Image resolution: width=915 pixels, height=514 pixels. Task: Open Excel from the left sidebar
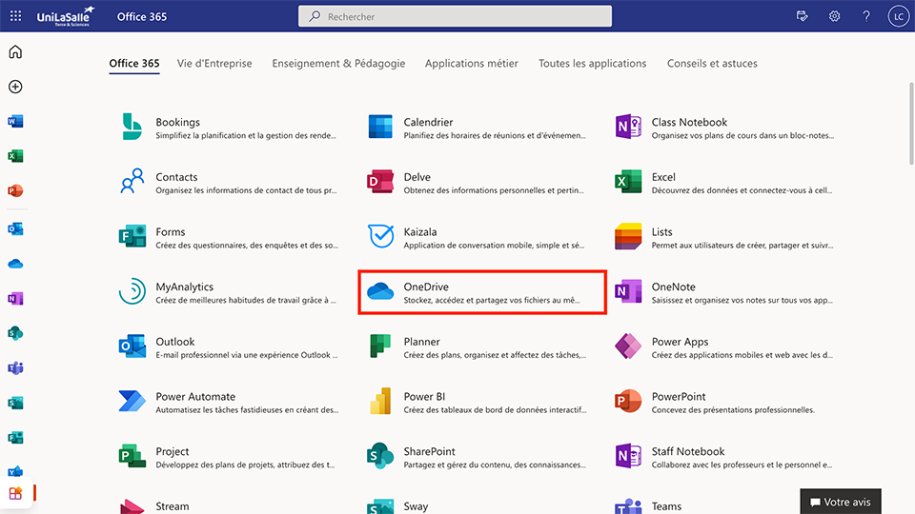[16, 155]
